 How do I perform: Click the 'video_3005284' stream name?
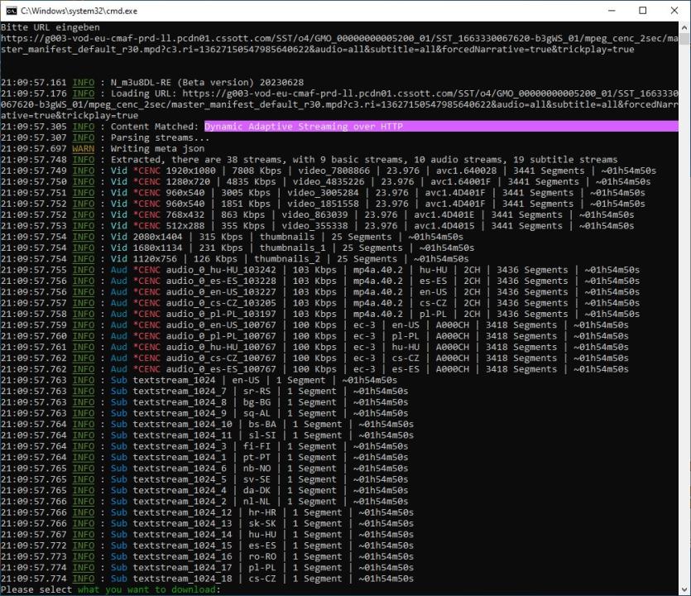point(323,193)
